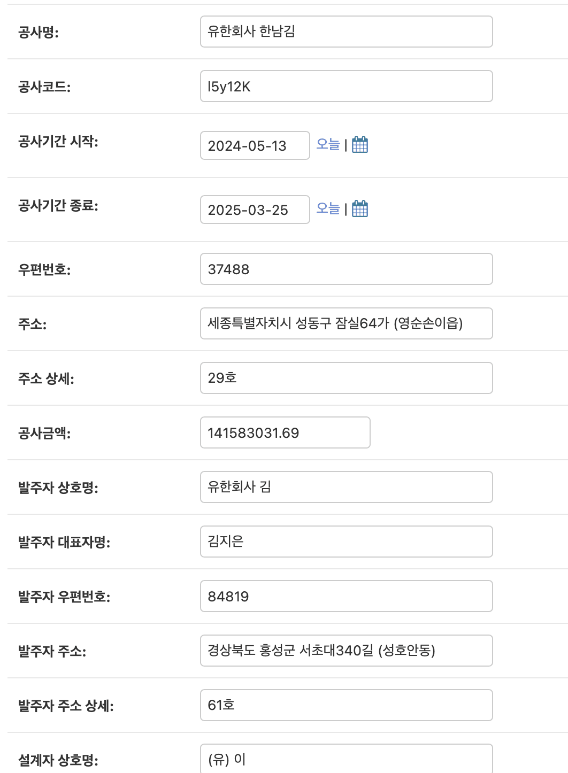Click into the 주소 address field
Image resolution: width=568 pixels, height=773 pixels.
[x=346, y=323]
